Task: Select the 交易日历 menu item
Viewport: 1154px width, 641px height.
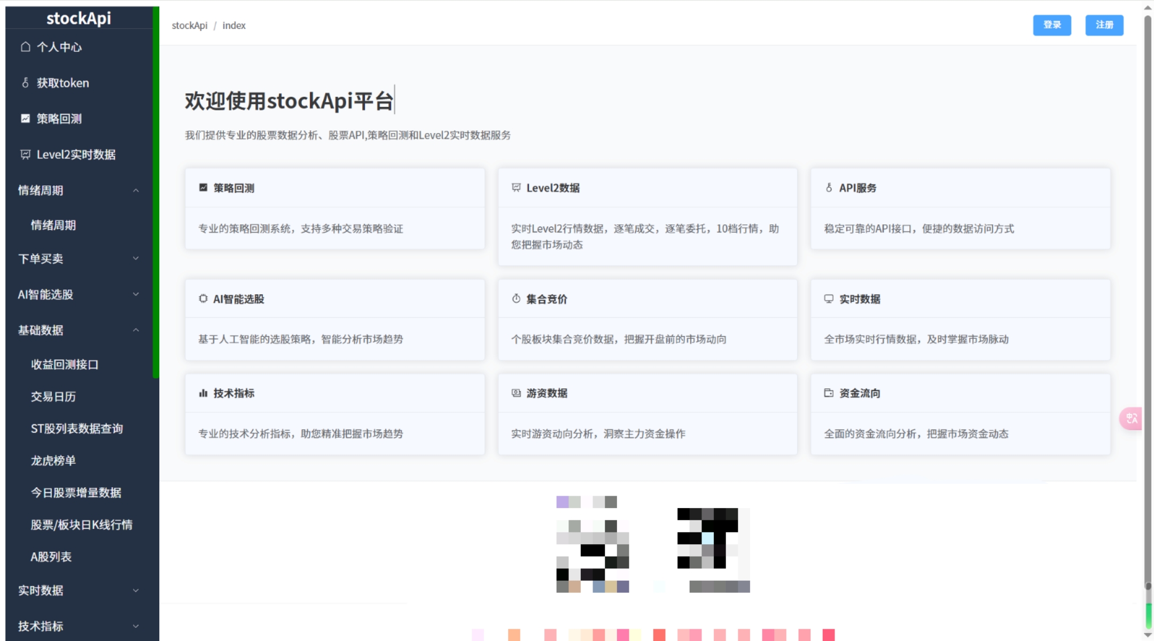Action: click(53, 396)
